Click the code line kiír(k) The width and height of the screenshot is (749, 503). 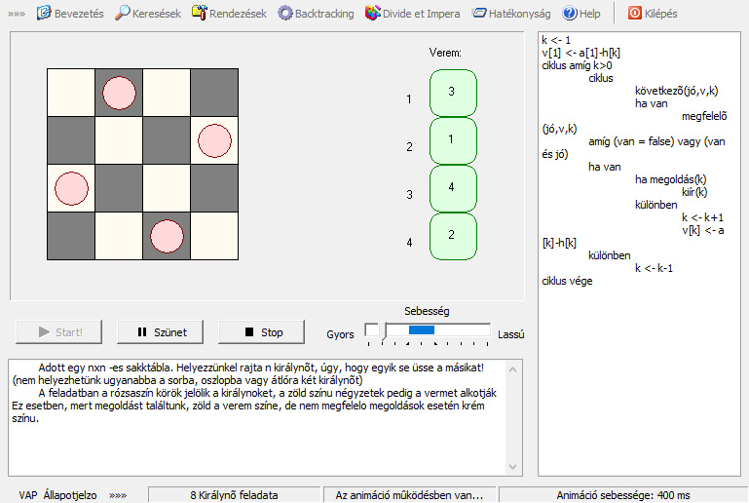point(694,192)
